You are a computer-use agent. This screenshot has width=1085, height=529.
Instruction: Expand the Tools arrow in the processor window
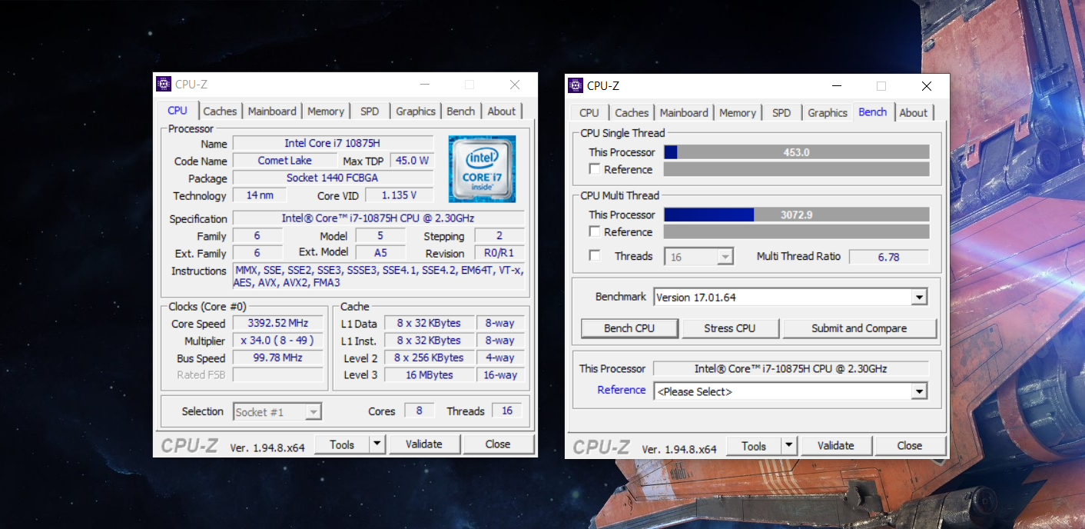pos(377,444)
